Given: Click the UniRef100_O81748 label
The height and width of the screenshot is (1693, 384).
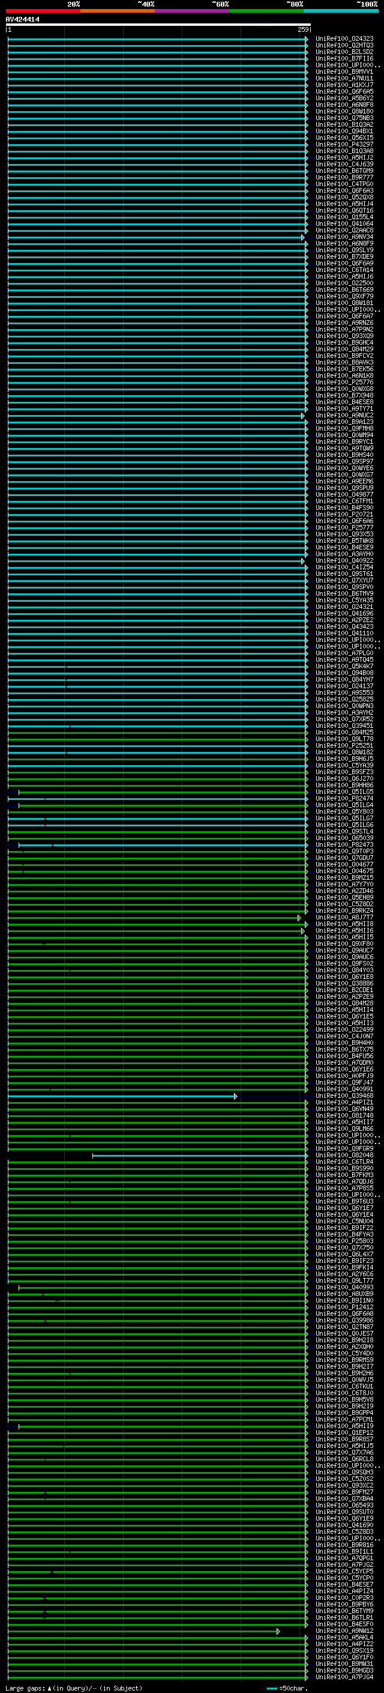Looking at the screenshot, I should point(344,1115).
